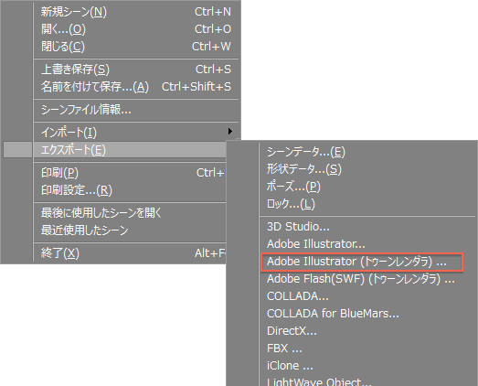The height and width of the screenshot is (386, 478).
Task: Select 印刷(P) menu item
Action: 130,173
